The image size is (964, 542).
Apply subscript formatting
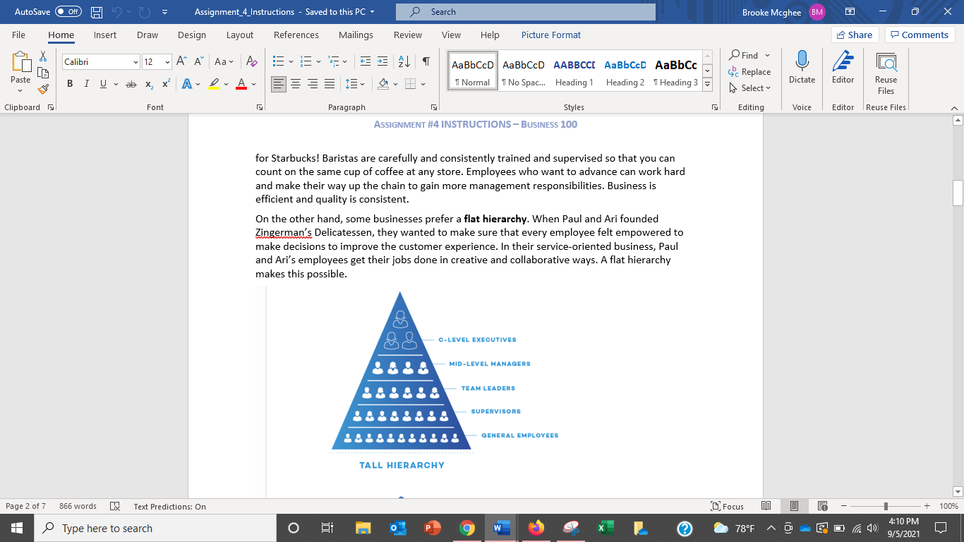[x=149, y=84]
